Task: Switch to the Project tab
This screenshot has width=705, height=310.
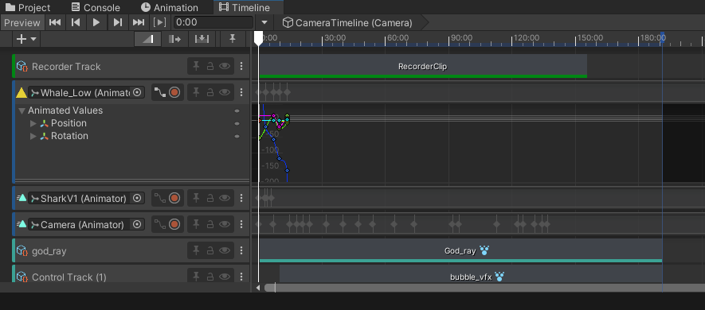Action: tap(28, 8)
